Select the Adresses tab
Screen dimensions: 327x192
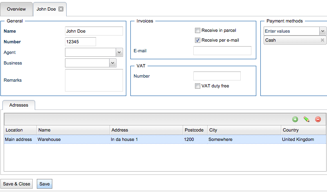coord(19,105)
